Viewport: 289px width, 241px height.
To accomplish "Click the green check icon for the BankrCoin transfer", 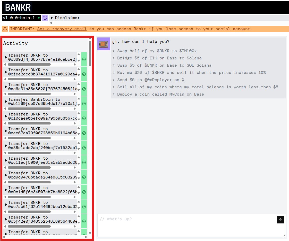I will coord(84,104).
